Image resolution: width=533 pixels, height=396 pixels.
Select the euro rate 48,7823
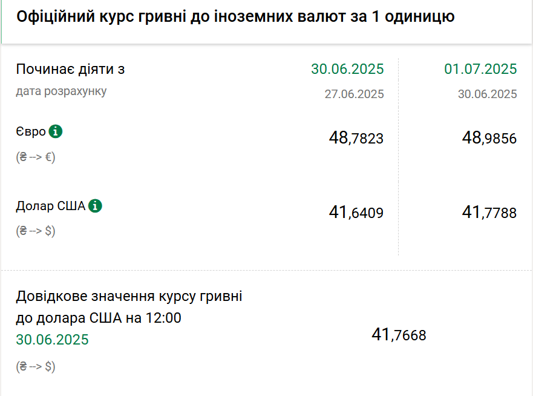[x=356, y=138]
